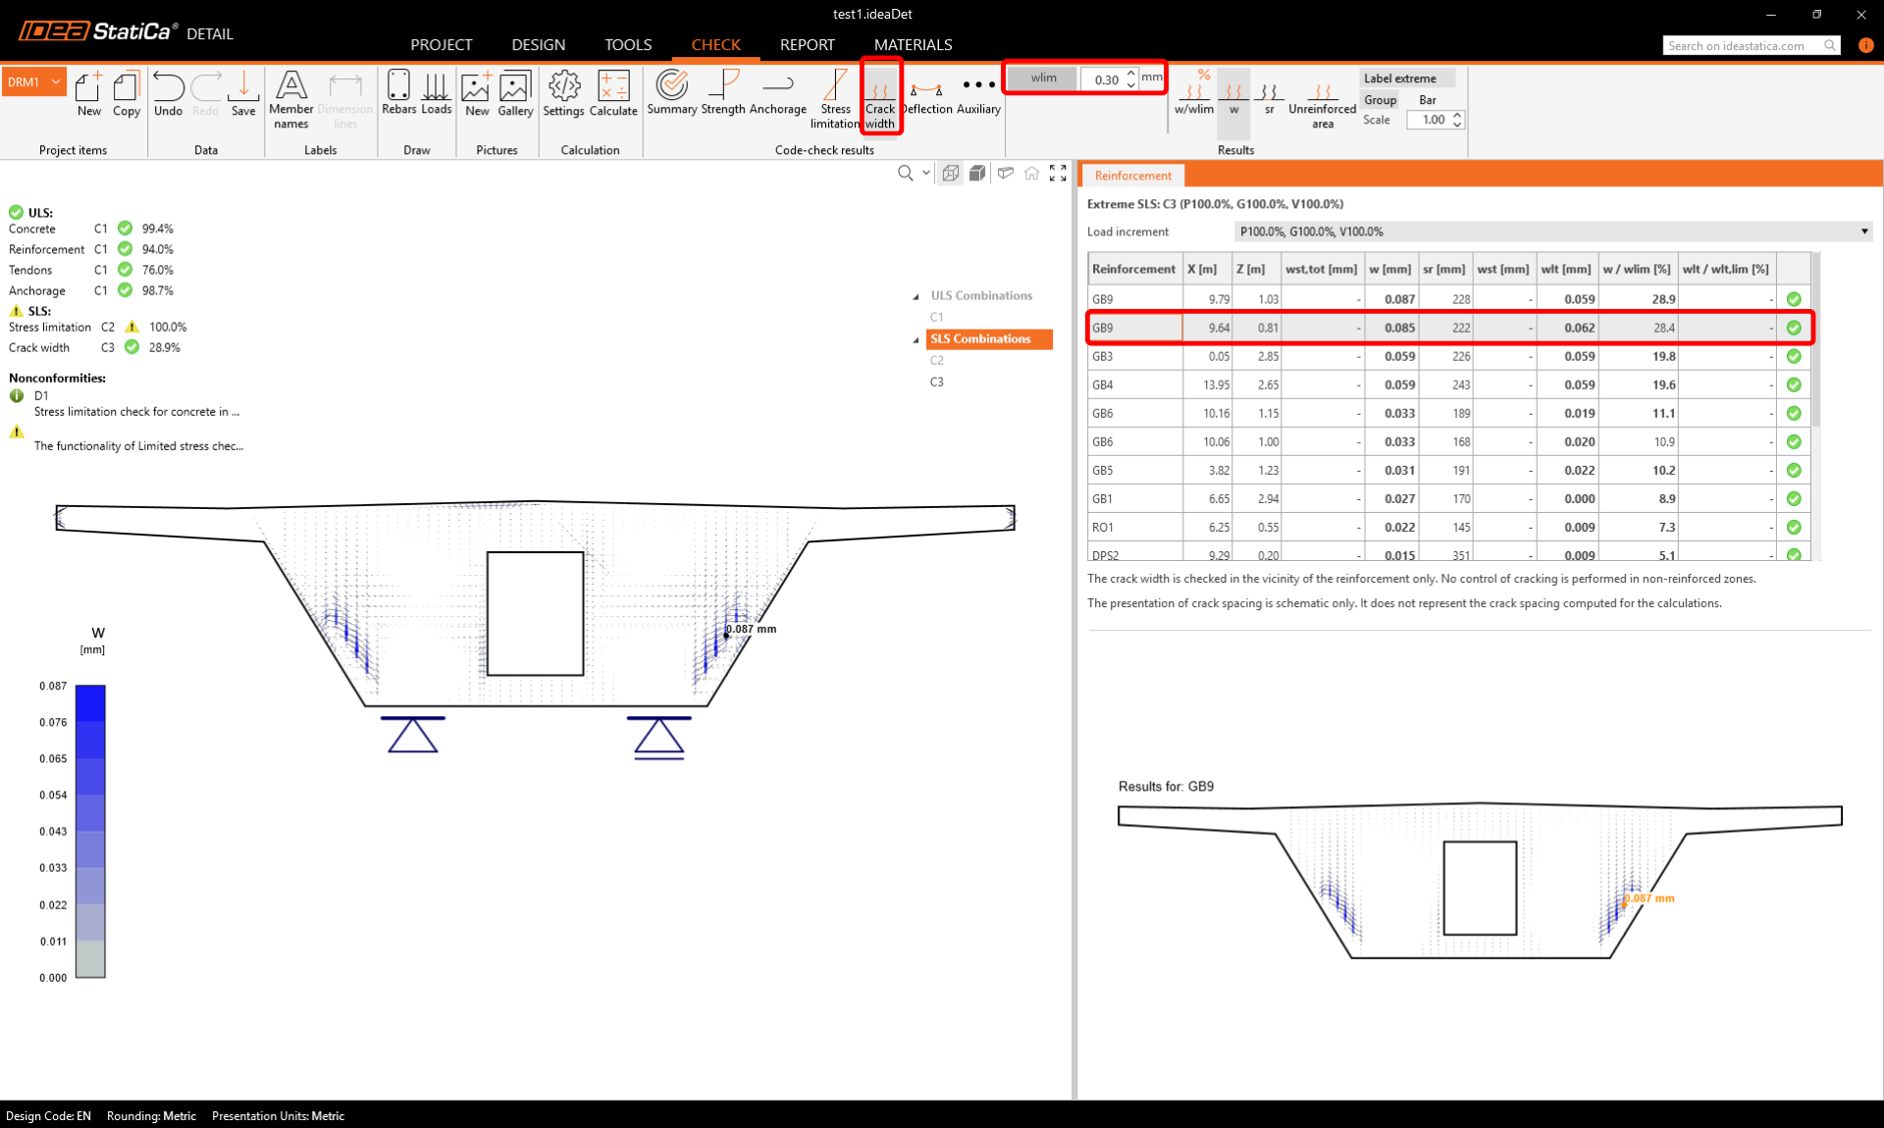Collapse the SLS Combinations tree node
Image resolution: width=1884 pixels, height=1128 pixels.
tap(916, 339)
